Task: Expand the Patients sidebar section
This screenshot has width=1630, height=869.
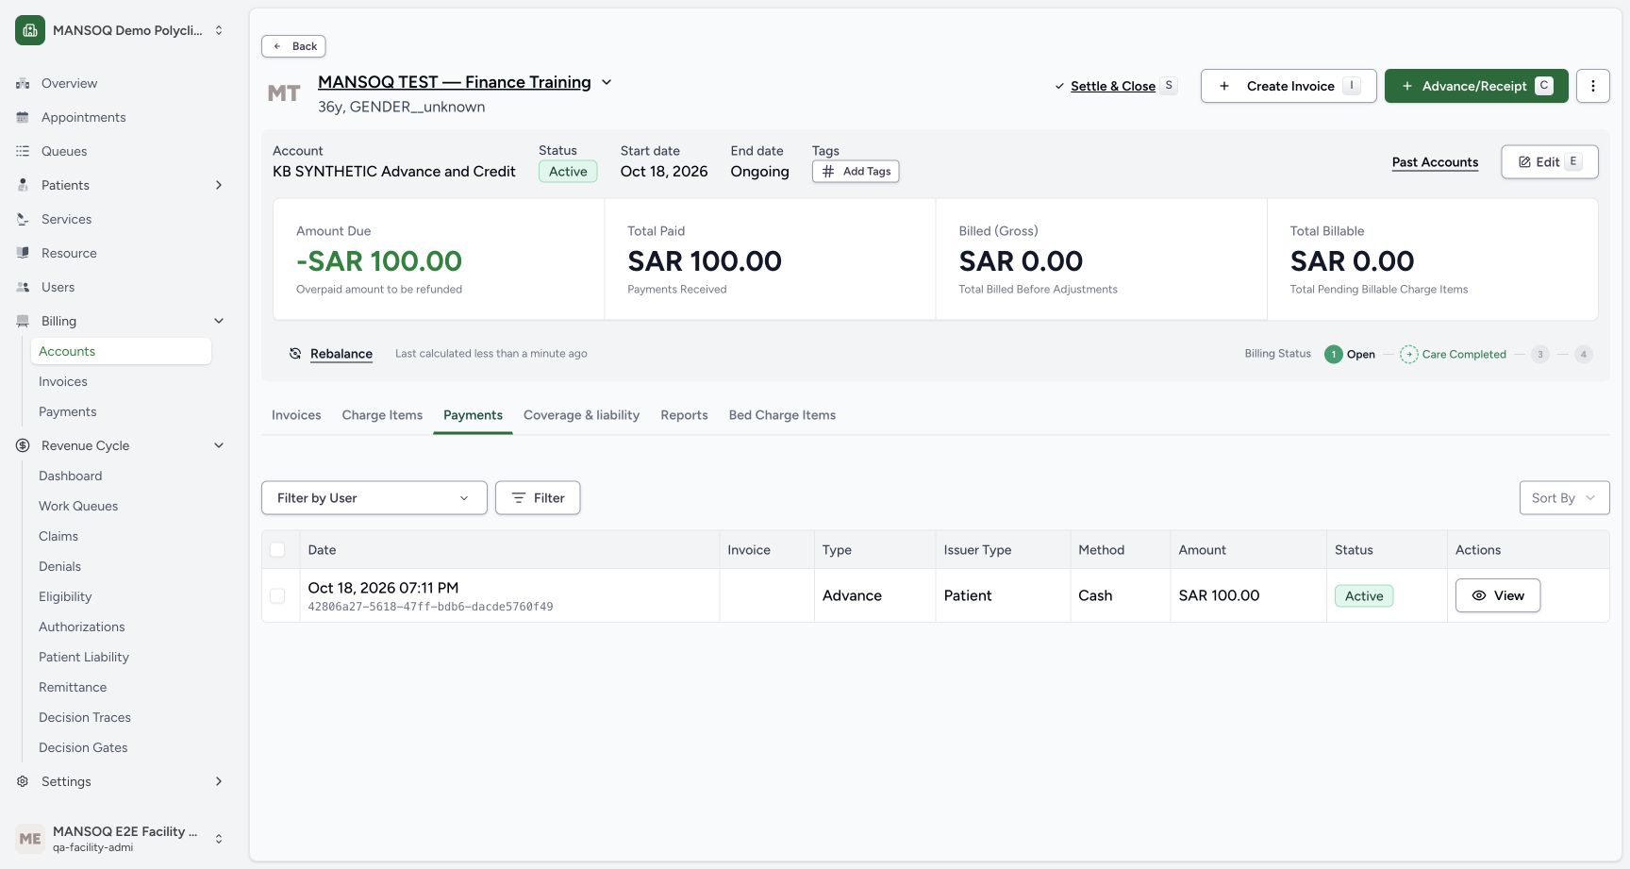Action: (x=219, y=185)
